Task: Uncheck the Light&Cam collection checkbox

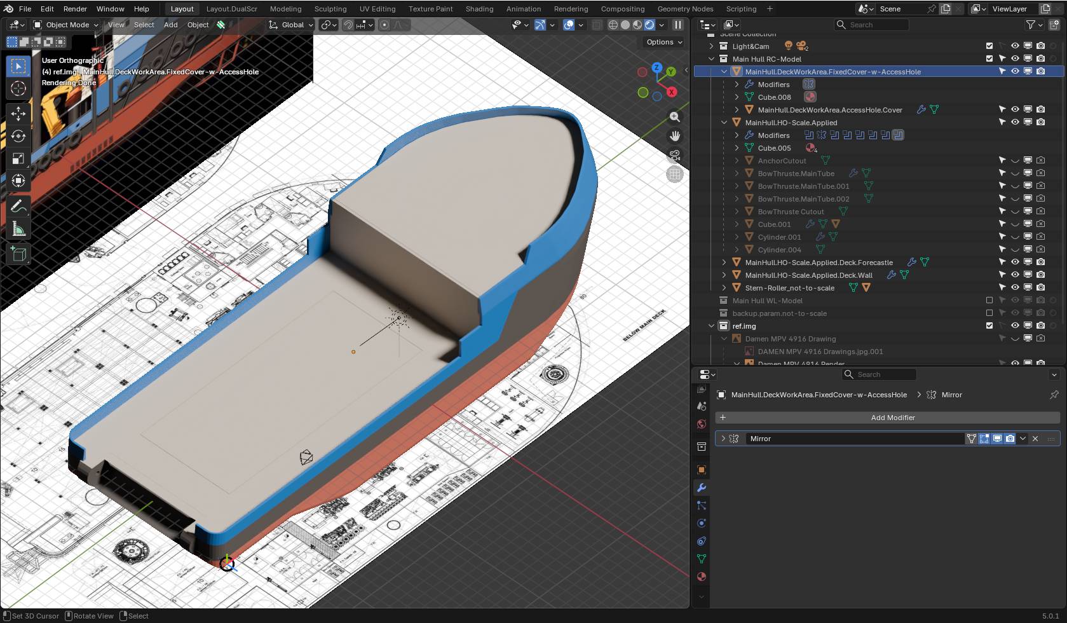Action: (989, 46)
